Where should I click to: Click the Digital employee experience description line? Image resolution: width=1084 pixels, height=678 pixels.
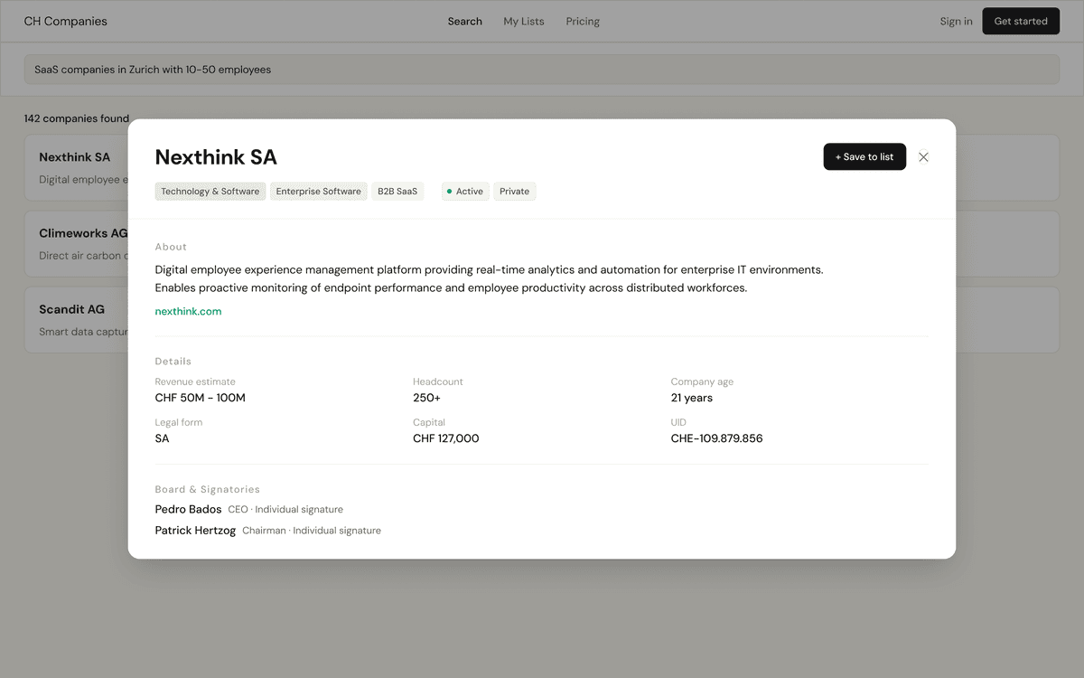[490, 269]
